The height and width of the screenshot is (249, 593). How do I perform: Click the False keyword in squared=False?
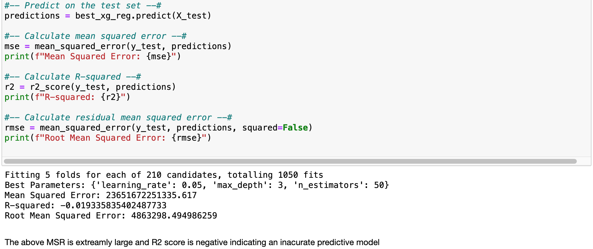(x=295, y=128)
